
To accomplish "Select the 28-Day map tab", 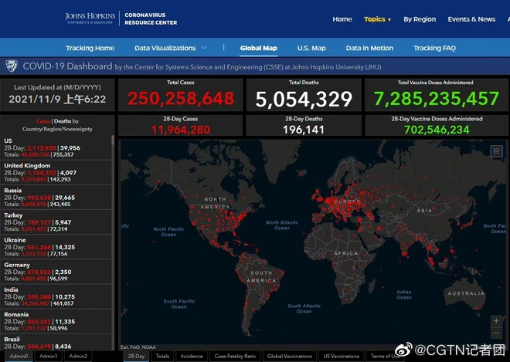I will [136, 356].
